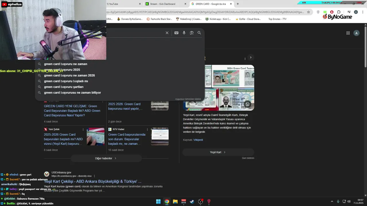367x206 pixels.
Task: Open the Extensions puzzle icon
Action: (x=339, y=12)
